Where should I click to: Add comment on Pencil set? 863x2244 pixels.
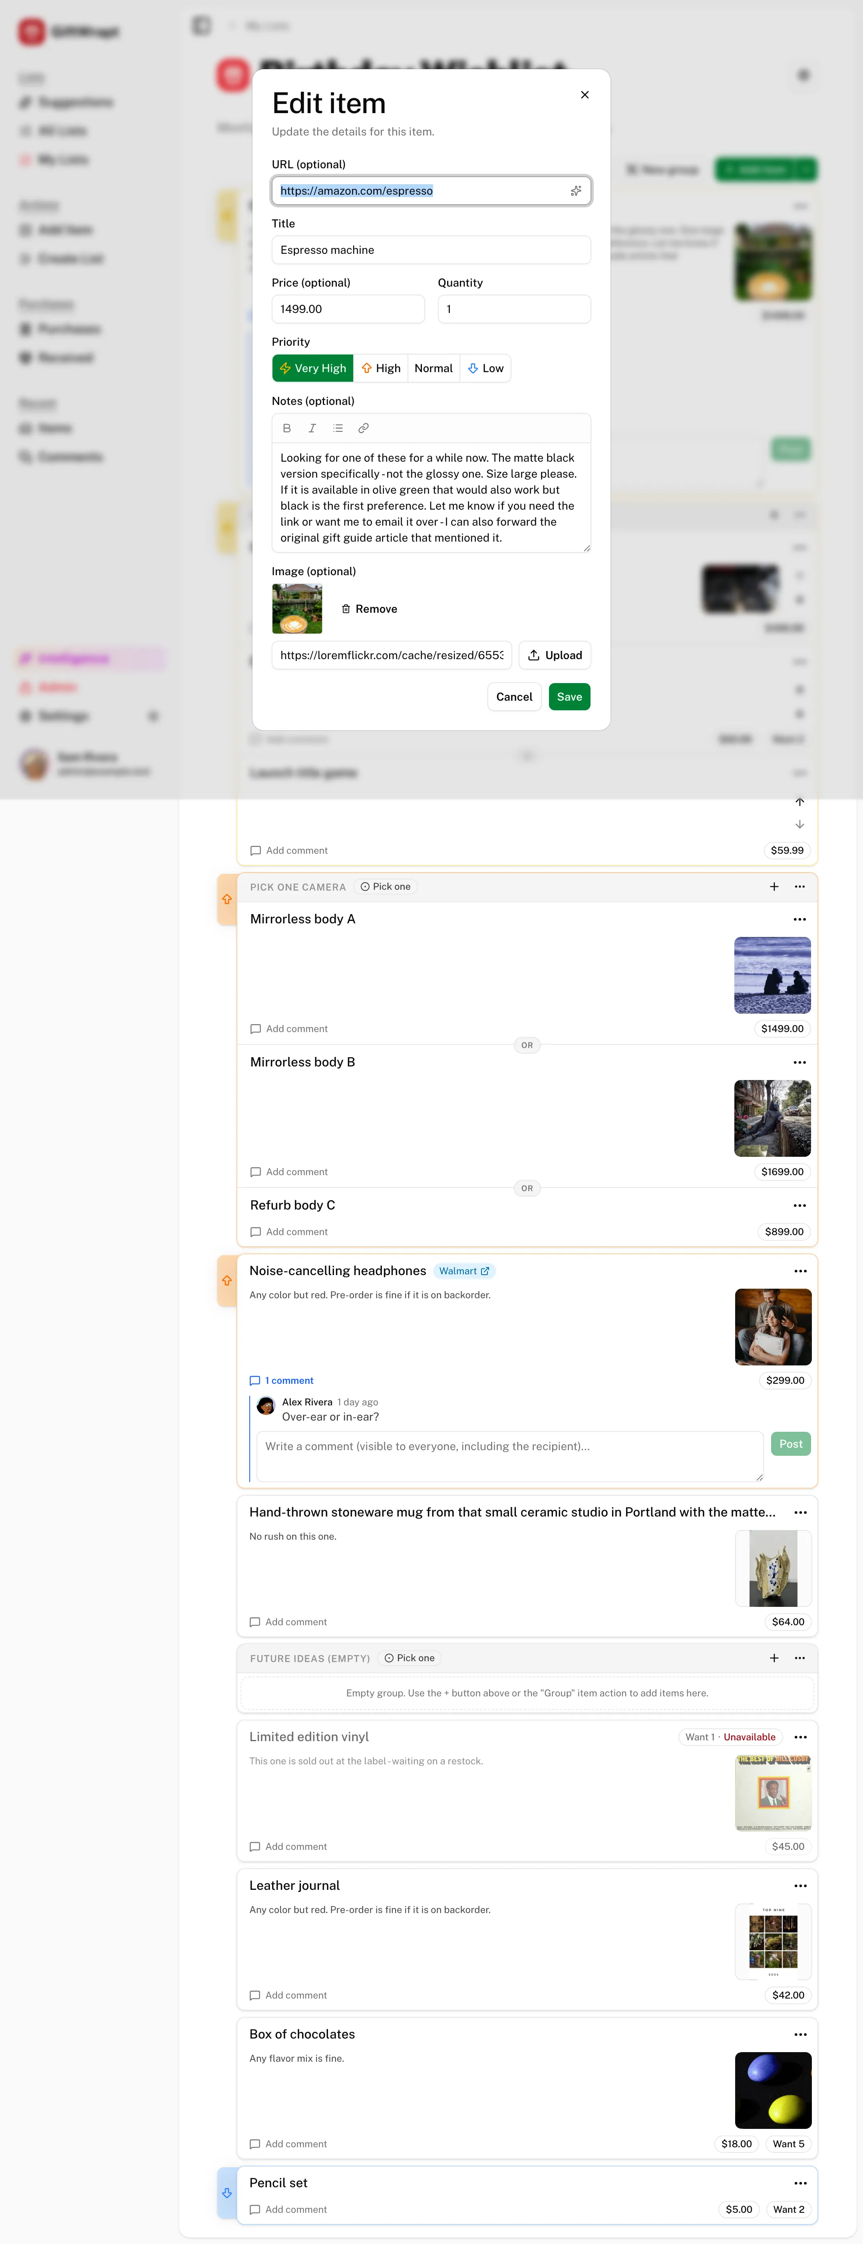[x=288, y=2210]
